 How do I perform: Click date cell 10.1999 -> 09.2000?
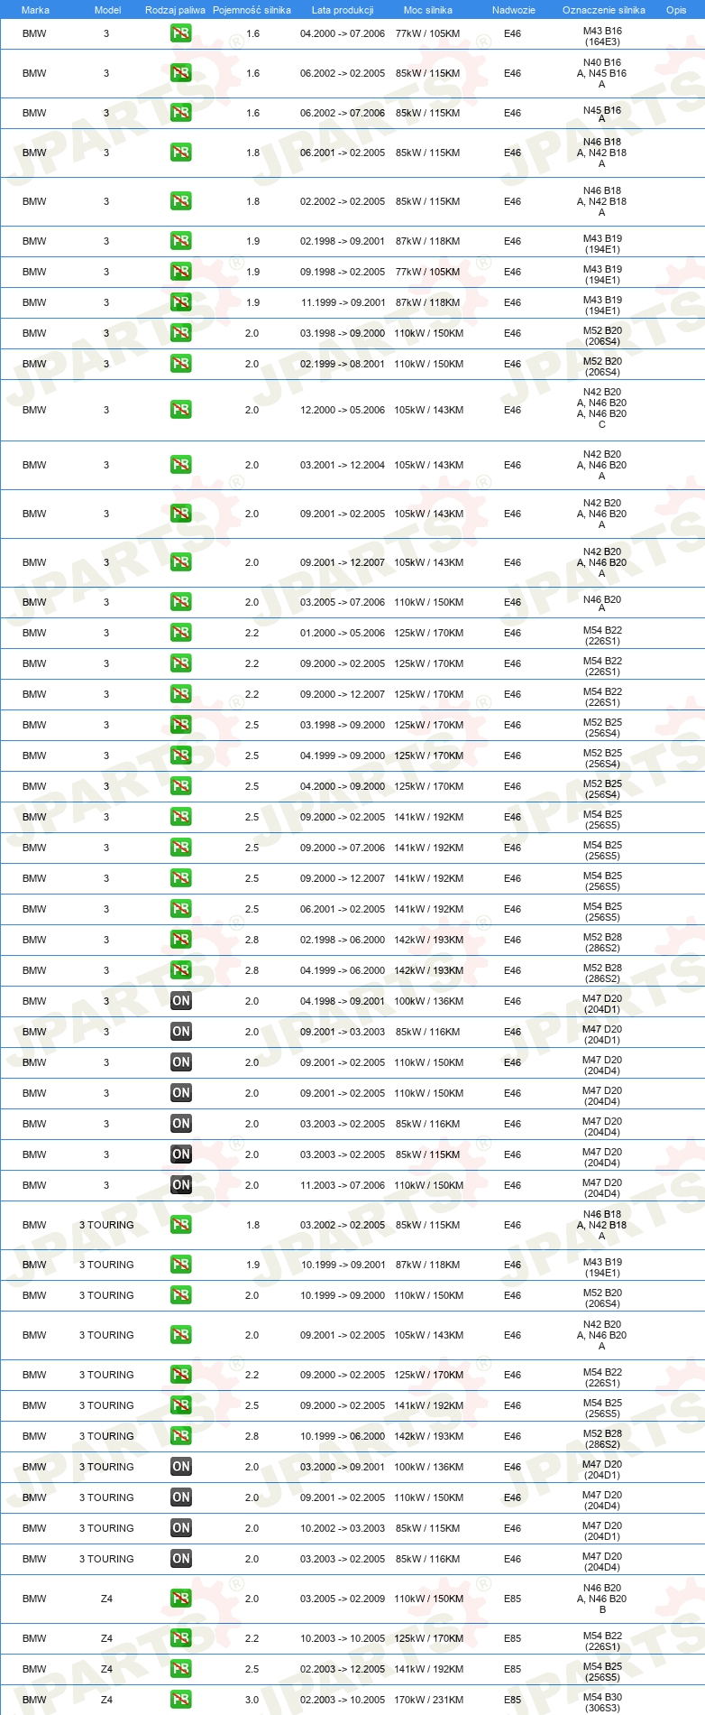pyautogui.click(x=343, y=1295)
